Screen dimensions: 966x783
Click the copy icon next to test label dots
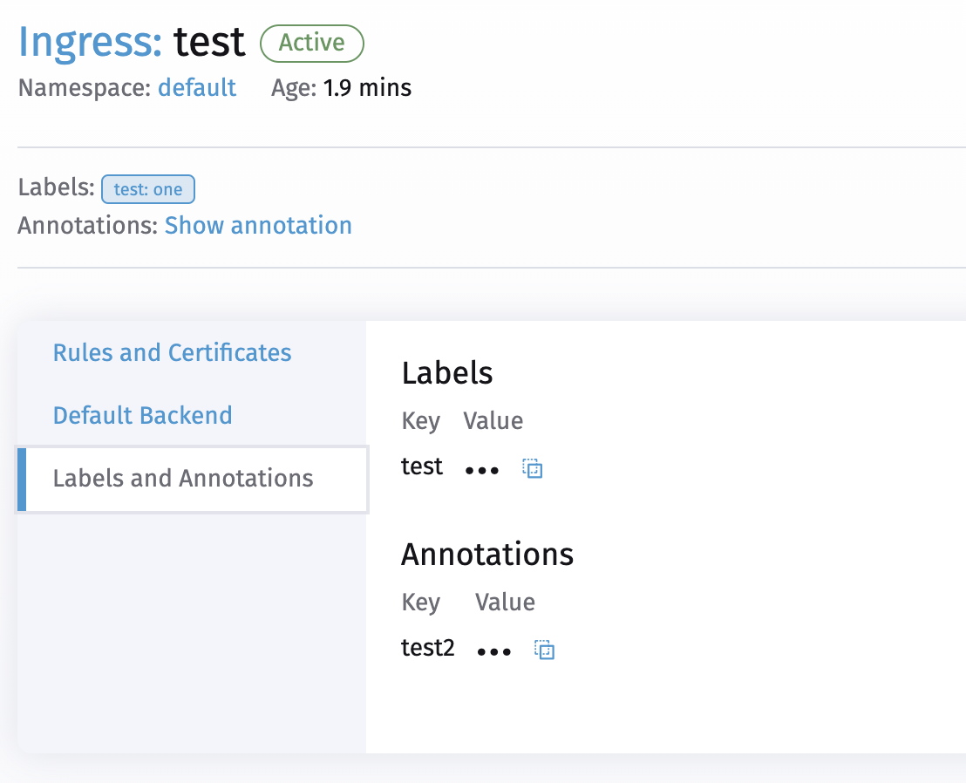point(532,468)
